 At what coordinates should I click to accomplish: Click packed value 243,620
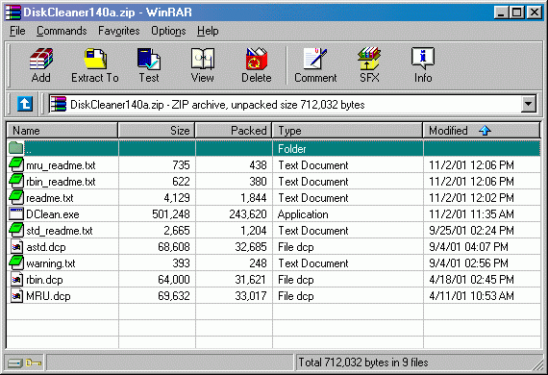click(248, 214)
